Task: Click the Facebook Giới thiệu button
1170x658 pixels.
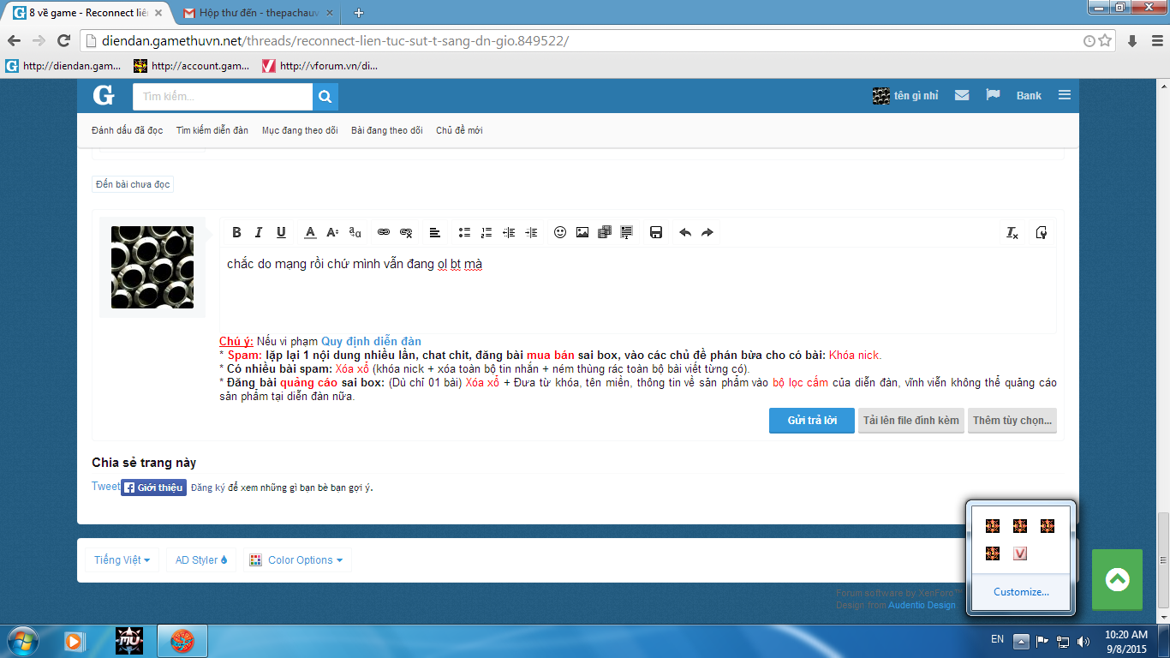Action: (x=153, y=488)
